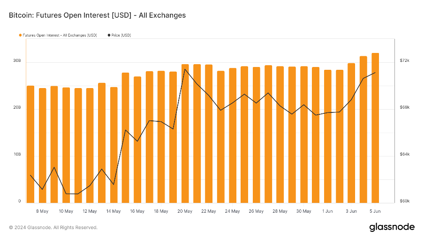Click the black Price legend dot
424x238 pixels.
click(109, 35)
